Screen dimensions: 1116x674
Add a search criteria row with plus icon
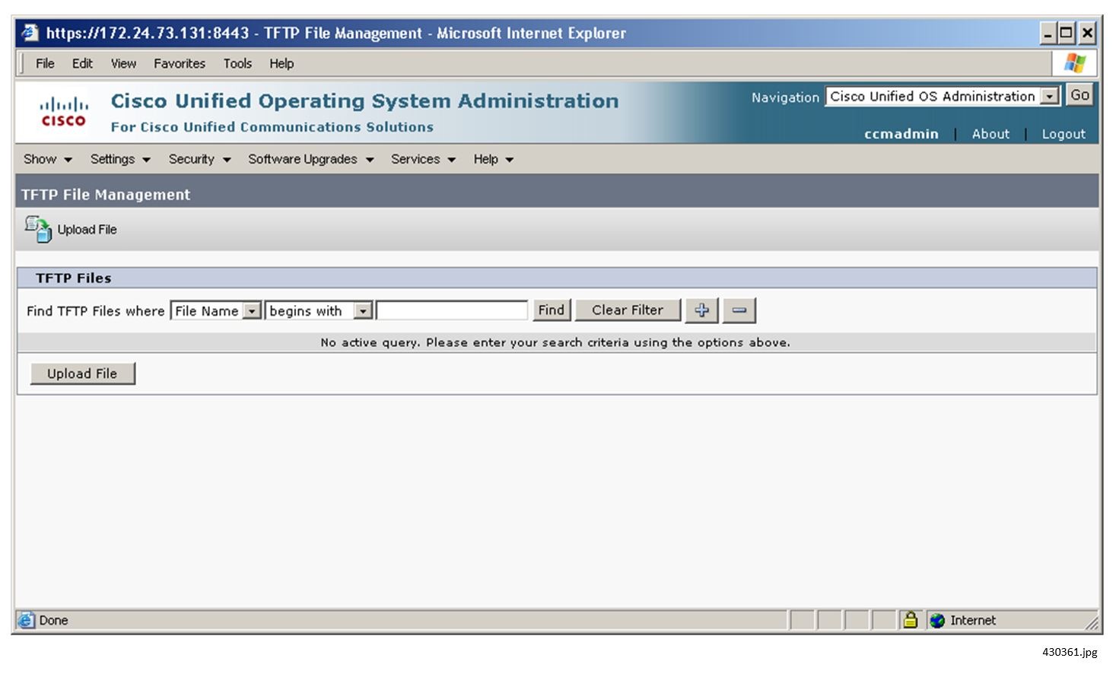701,310
